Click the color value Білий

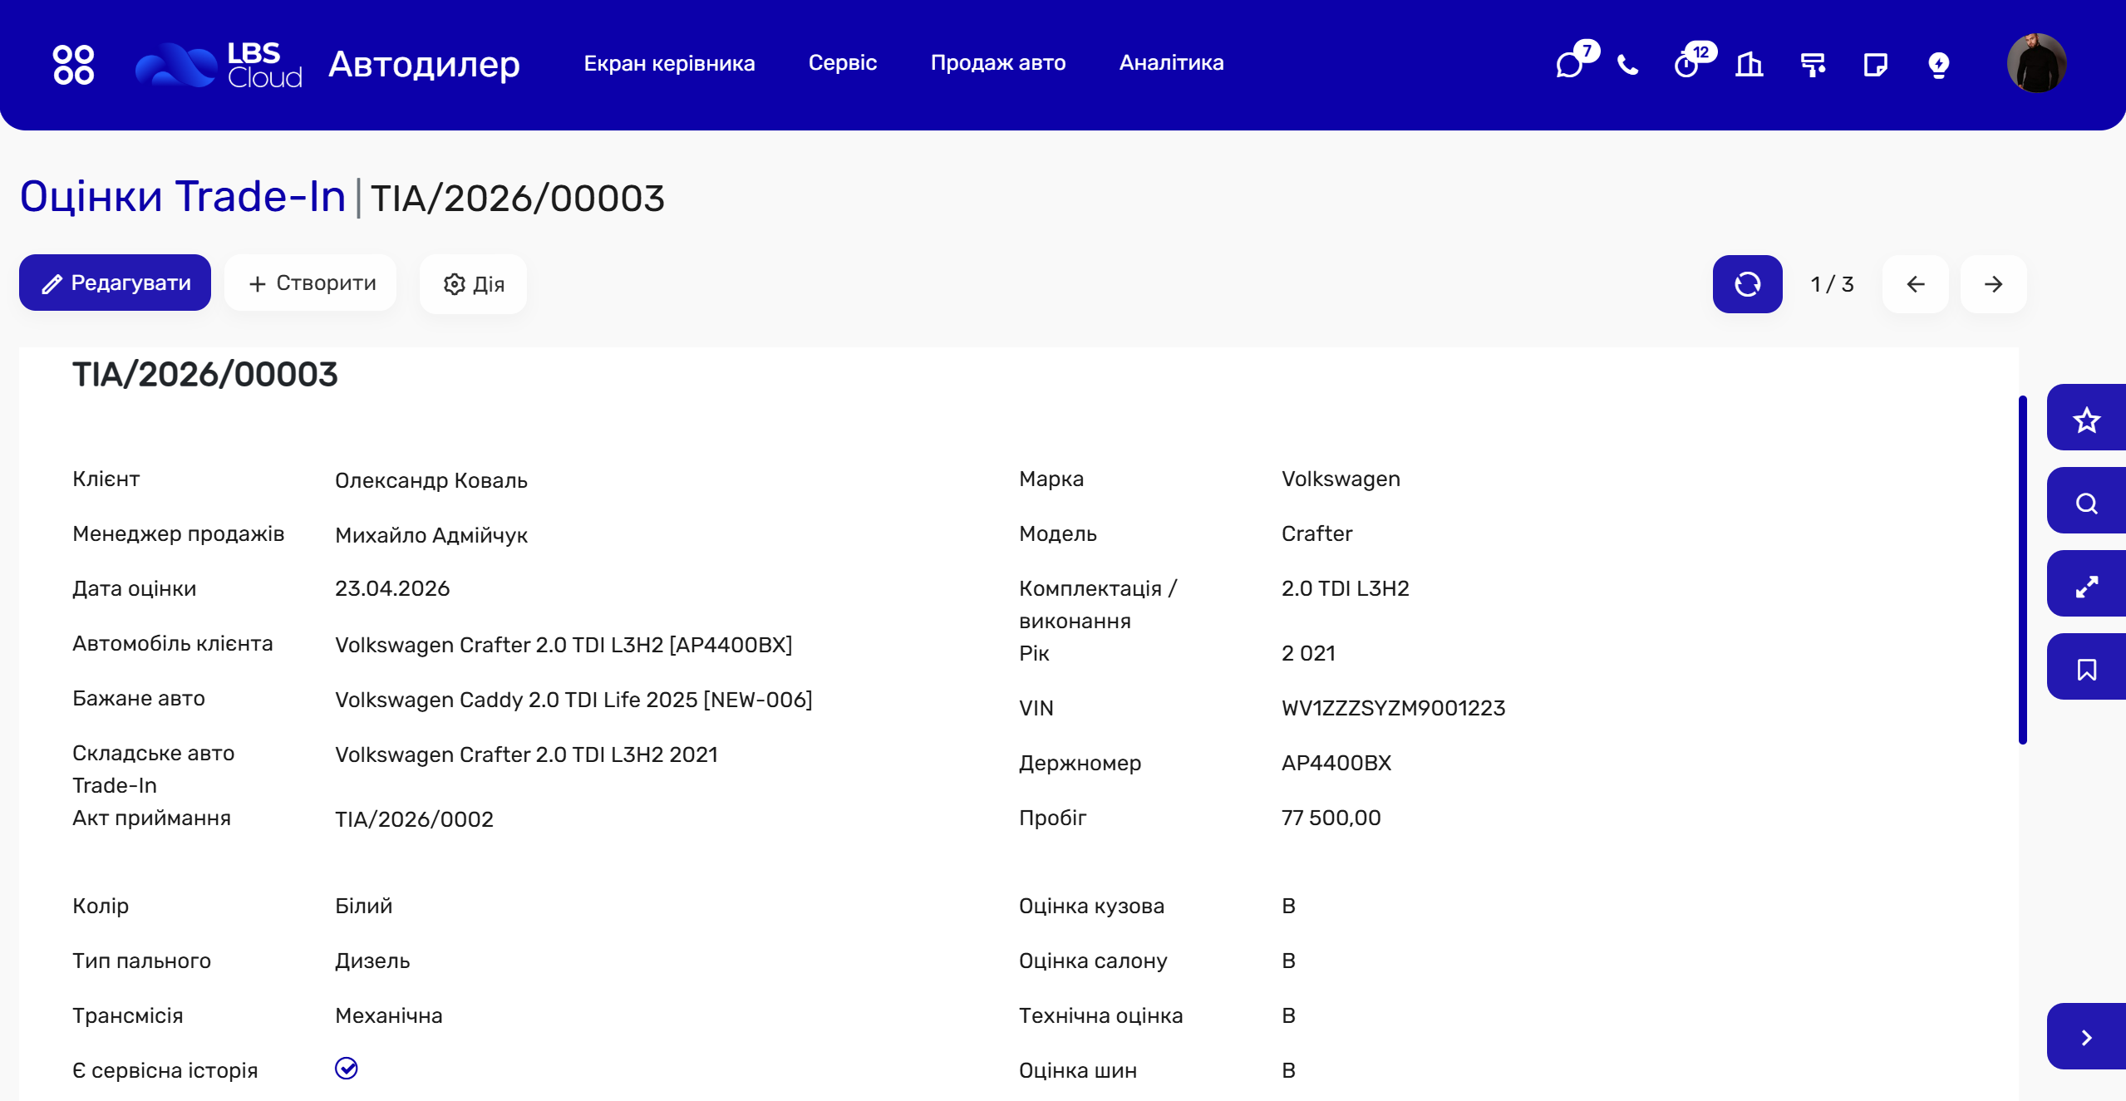(364, 906)
